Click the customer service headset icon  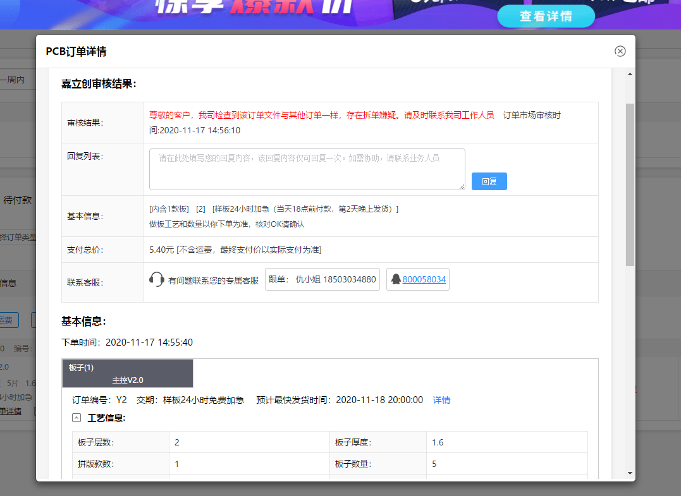tap(156, 279)
